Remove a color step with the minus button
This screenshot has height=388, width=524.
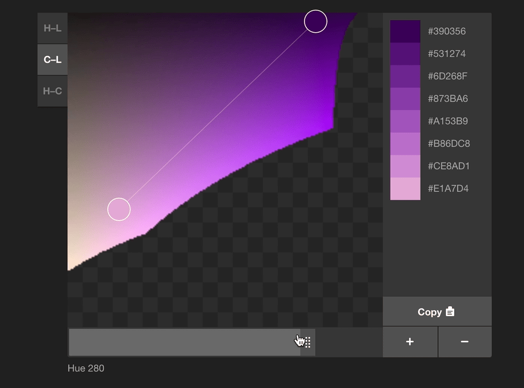coord(465,342)
